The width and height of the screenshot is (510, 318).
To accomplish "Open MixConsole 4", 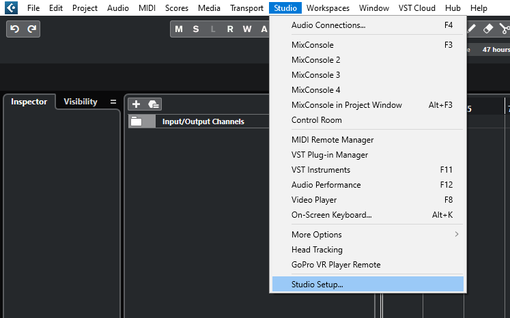I will coord(368,90).
